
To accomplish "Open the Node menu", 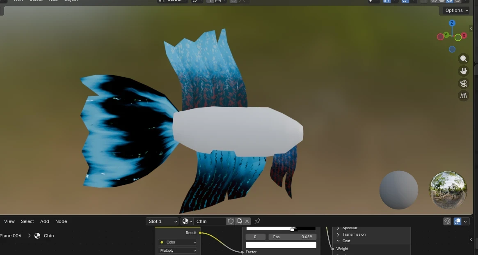I will (61, 221).
